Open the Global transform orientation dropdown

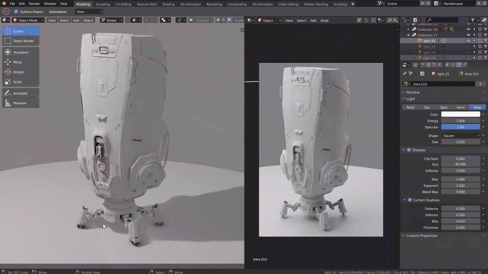[x=111, y=20]
